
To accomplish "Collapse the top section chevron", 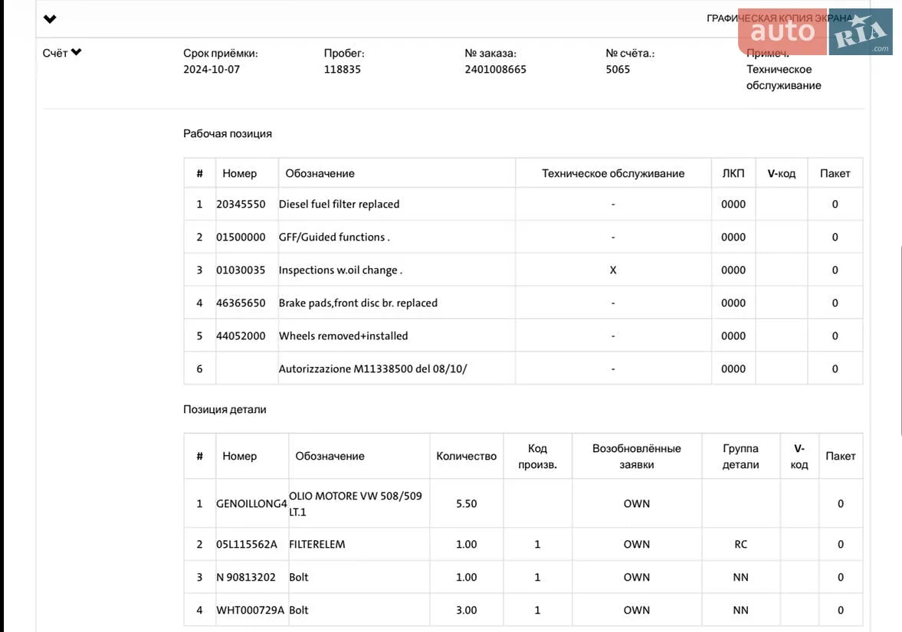I will point(50,19).
